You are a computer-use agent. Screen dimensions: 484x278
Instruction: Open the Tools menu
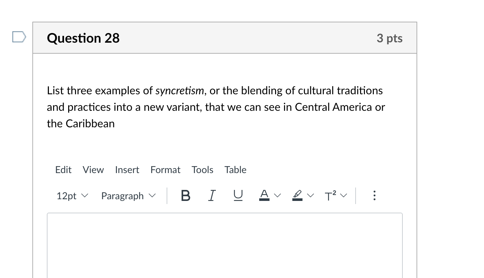pyautogui.click(x=202, y=170)
